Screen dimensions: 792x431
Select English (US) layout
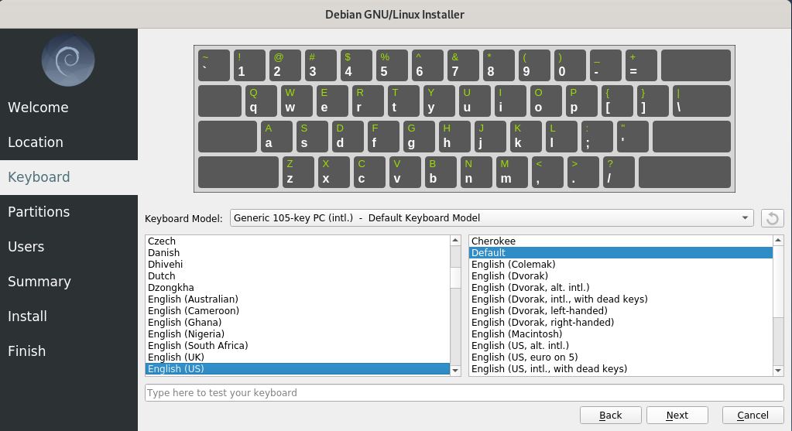coord(297,369)
